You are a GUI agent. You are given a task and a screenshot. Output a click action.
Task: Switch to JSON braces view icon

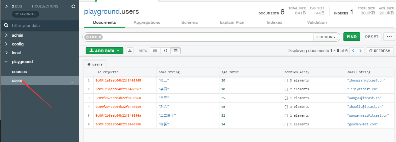pyautogui.click(x=165, y=51)
